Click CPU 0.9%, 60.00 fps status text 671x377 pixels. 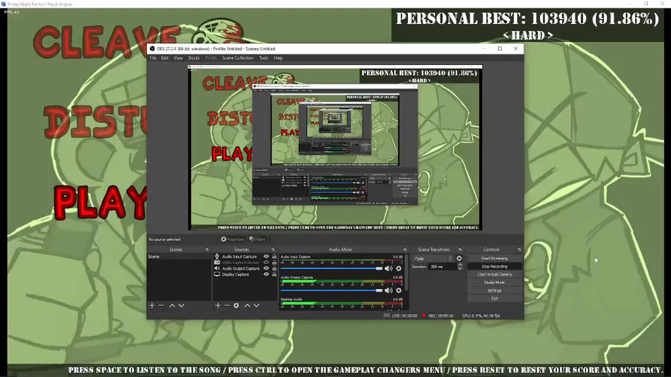481,316
